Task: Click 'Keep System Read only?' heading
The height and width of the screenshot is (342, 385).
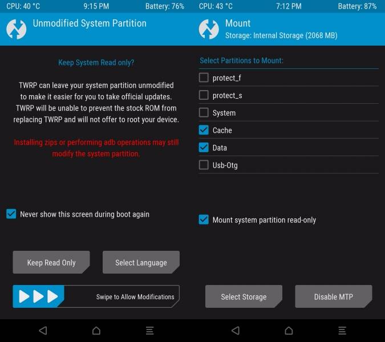Action: point(96,63)
